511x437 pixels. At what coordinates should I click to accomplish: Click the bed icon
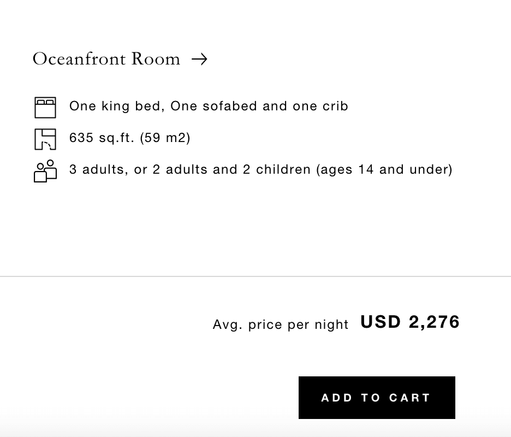click(45, 108)
